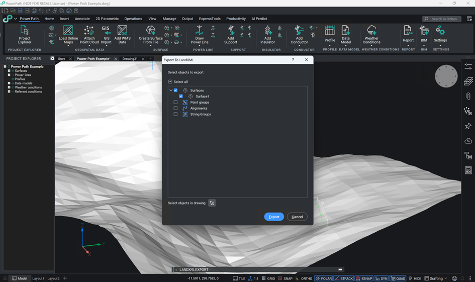The image size is (475, 282).
Task: Open the Weather Conditions tool
Action: [x=371, y=31]
